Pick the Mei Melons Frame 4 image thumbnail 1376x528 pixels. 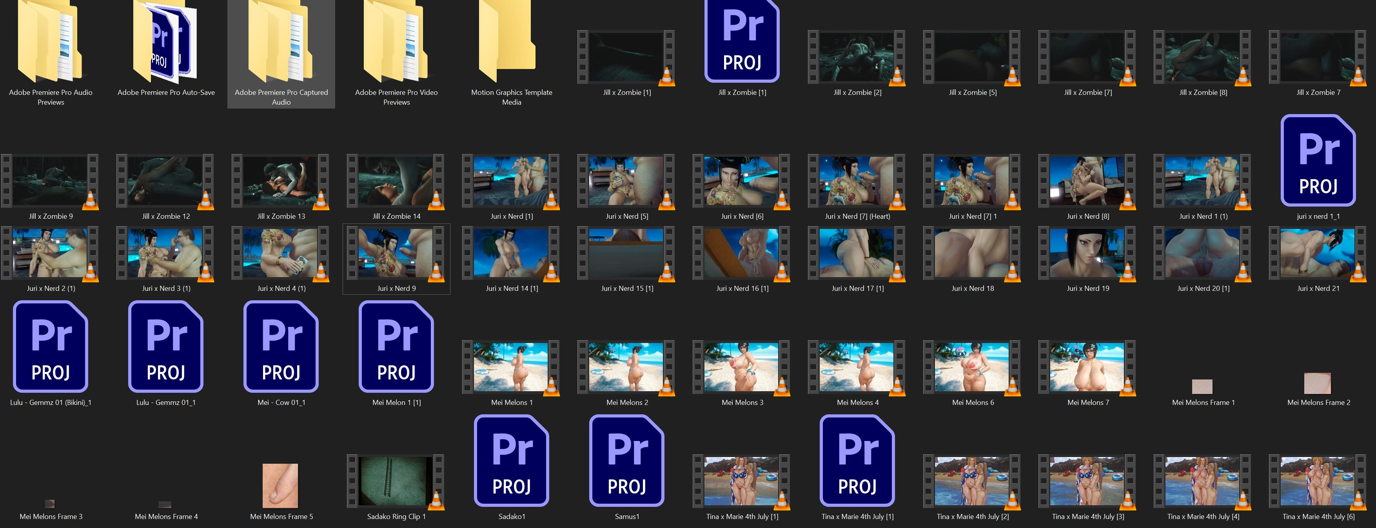click(165, 504)
